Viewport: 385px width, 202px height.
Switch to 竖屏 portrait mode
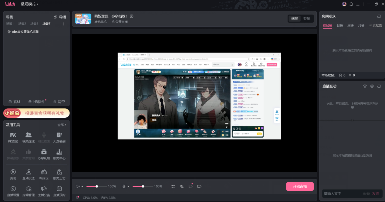307,19
